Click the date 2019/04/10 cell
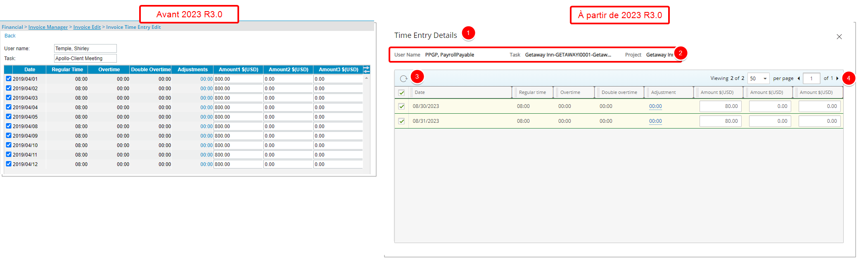 coord(25,145)
